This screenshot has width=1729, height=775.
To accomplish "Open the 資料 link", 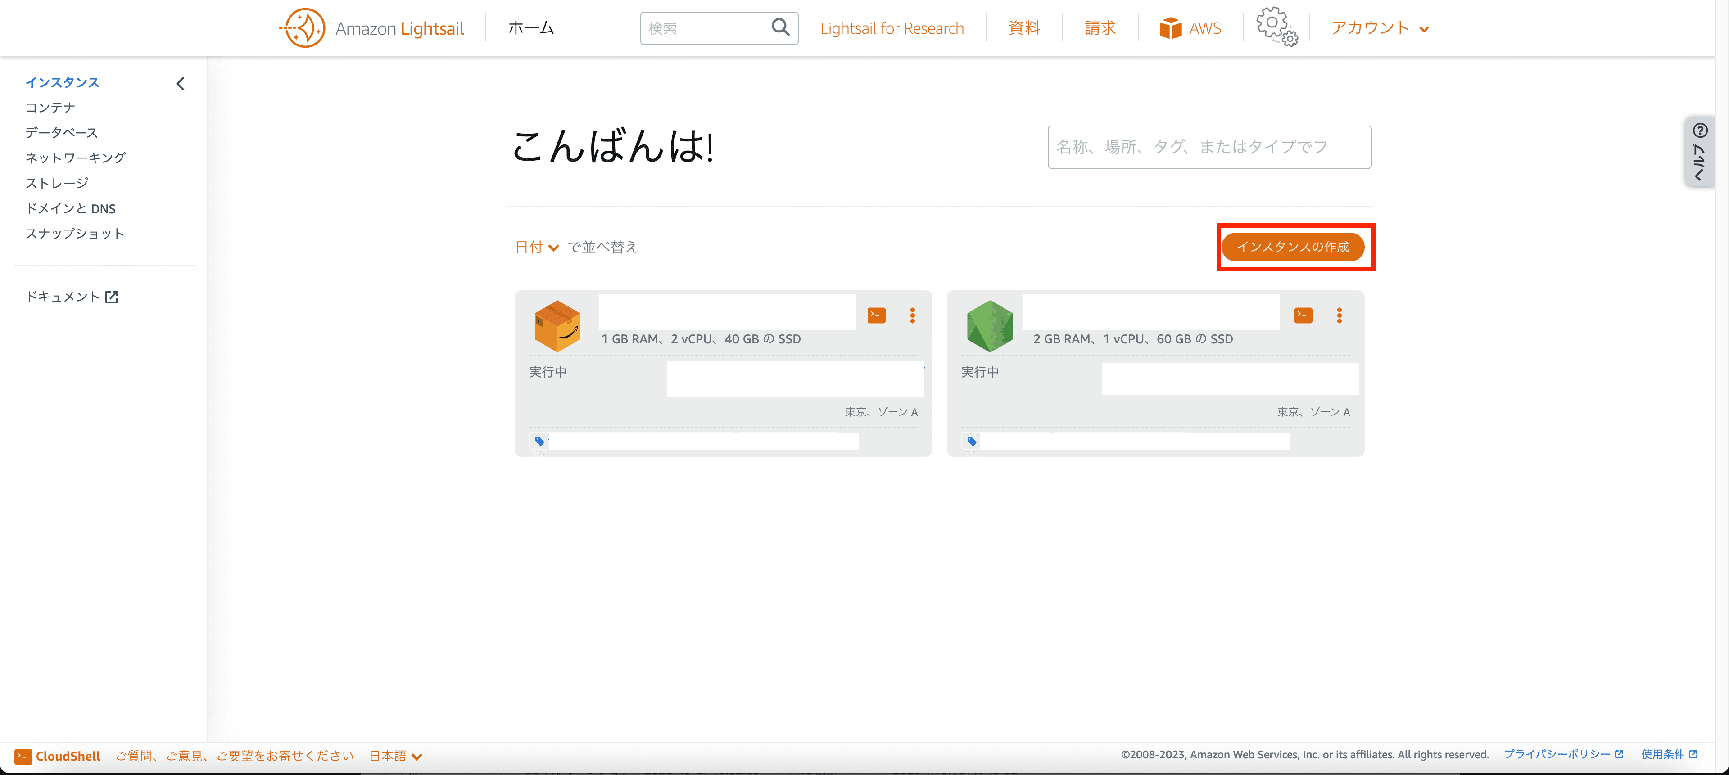I will click(x=1024, y=28).
